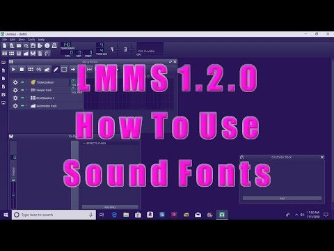Open Automation track gear menu
Screen dimensions: 334x251
(x=15, y=106)
